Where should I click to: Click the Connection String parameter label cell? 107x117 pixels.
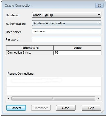30,53
